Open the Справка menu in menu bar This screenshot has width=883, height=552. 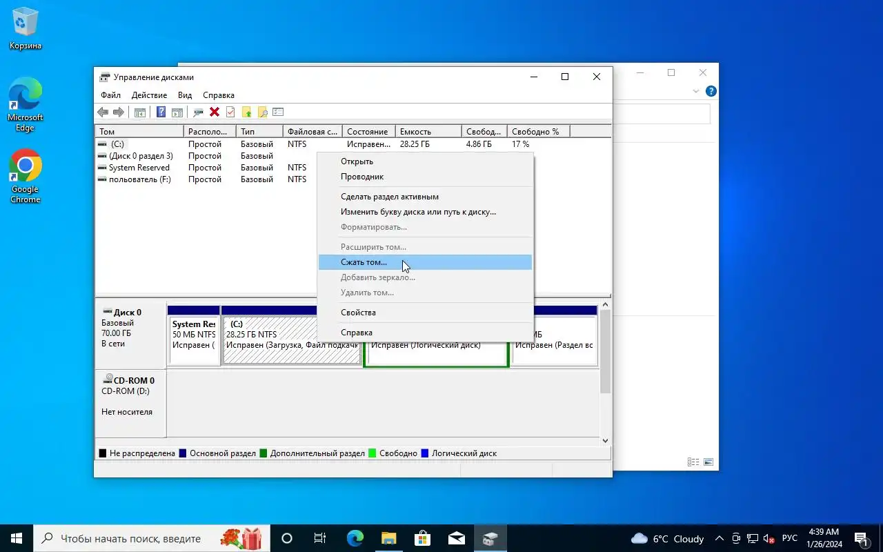pyautogui.click(x=219, y=95)
